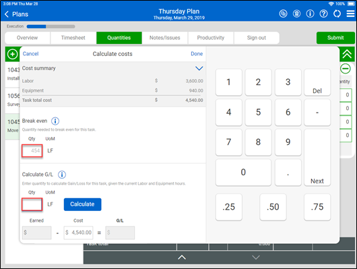357x269 pixels.
Task: Tap keypad number 6
Action: pyautogui.click(x=288, y=112)
